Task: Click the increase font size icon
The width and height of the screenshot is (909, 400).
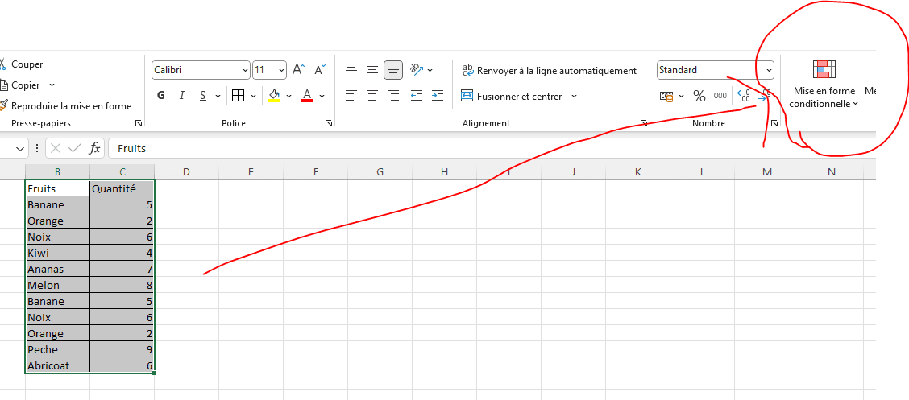Action: (298, 70)
